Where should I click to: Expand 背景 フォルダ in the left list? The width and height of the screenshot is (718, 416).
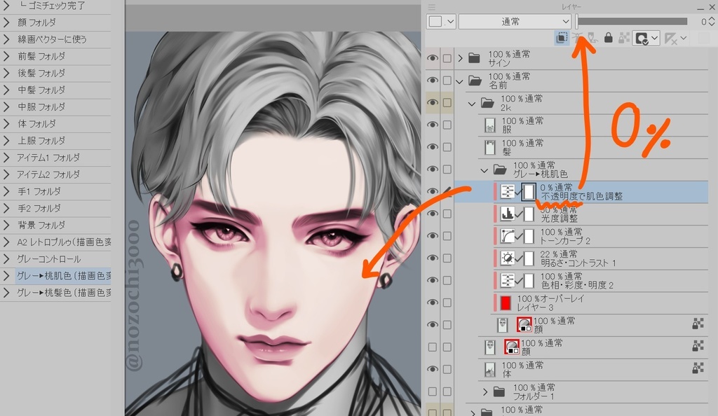pyautogui.click(x=6, y=225)
